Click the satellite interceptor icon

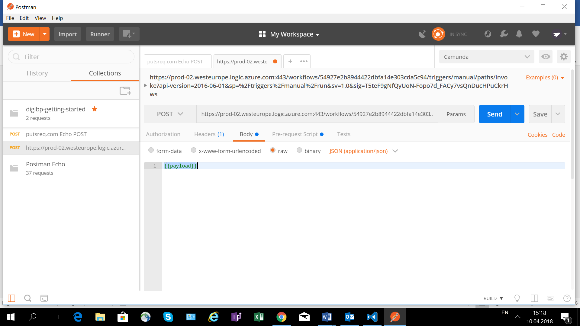(x=422, y=34)
